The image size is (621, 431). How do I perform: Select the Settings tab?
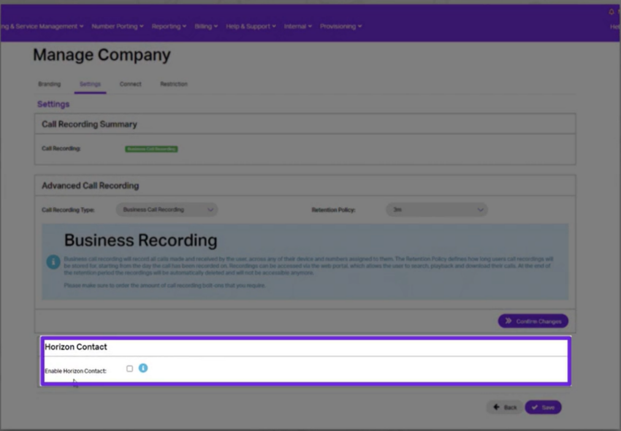pos(90,84)
